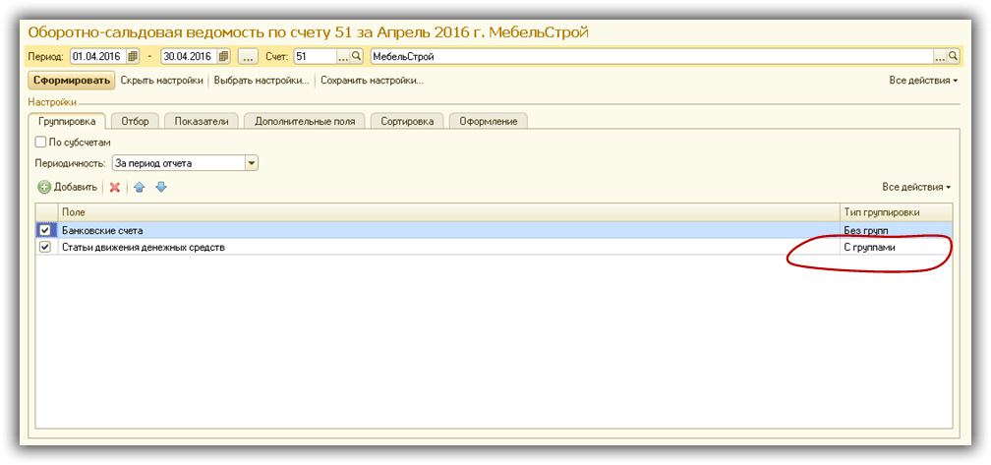
Task: Open Оформление tab
Action: coord(489,121)
